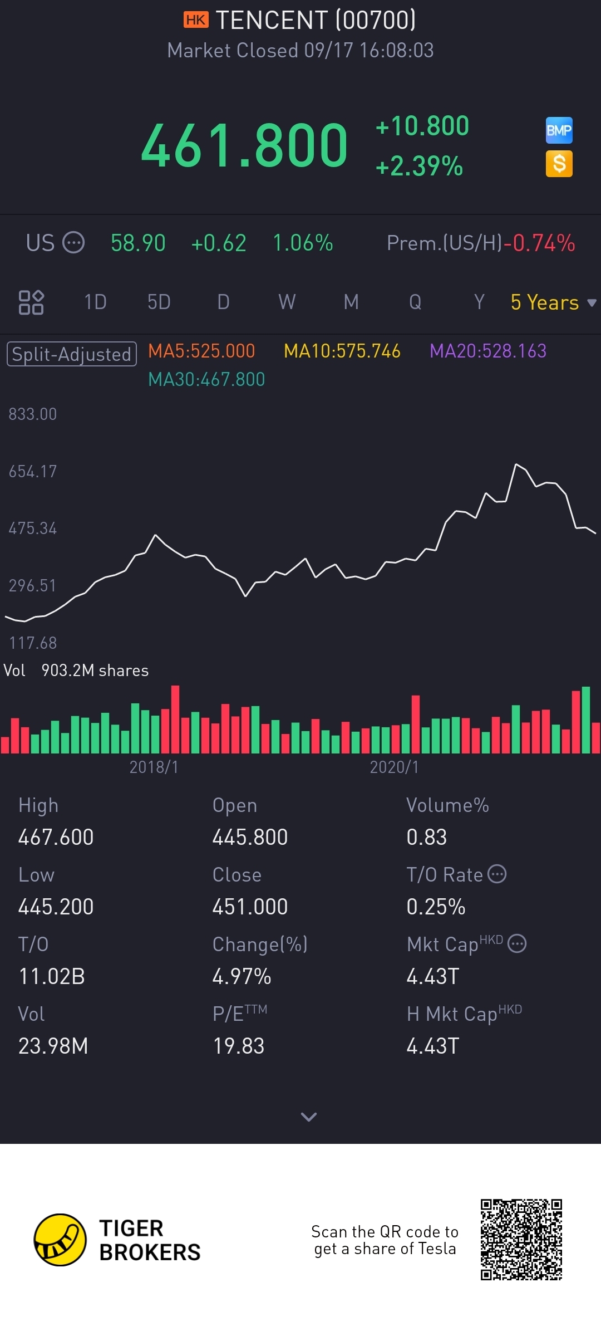This screenshot has width=601, height=1336.
Task: Tap the orange dollar sign icon
Action: [559, 164]
